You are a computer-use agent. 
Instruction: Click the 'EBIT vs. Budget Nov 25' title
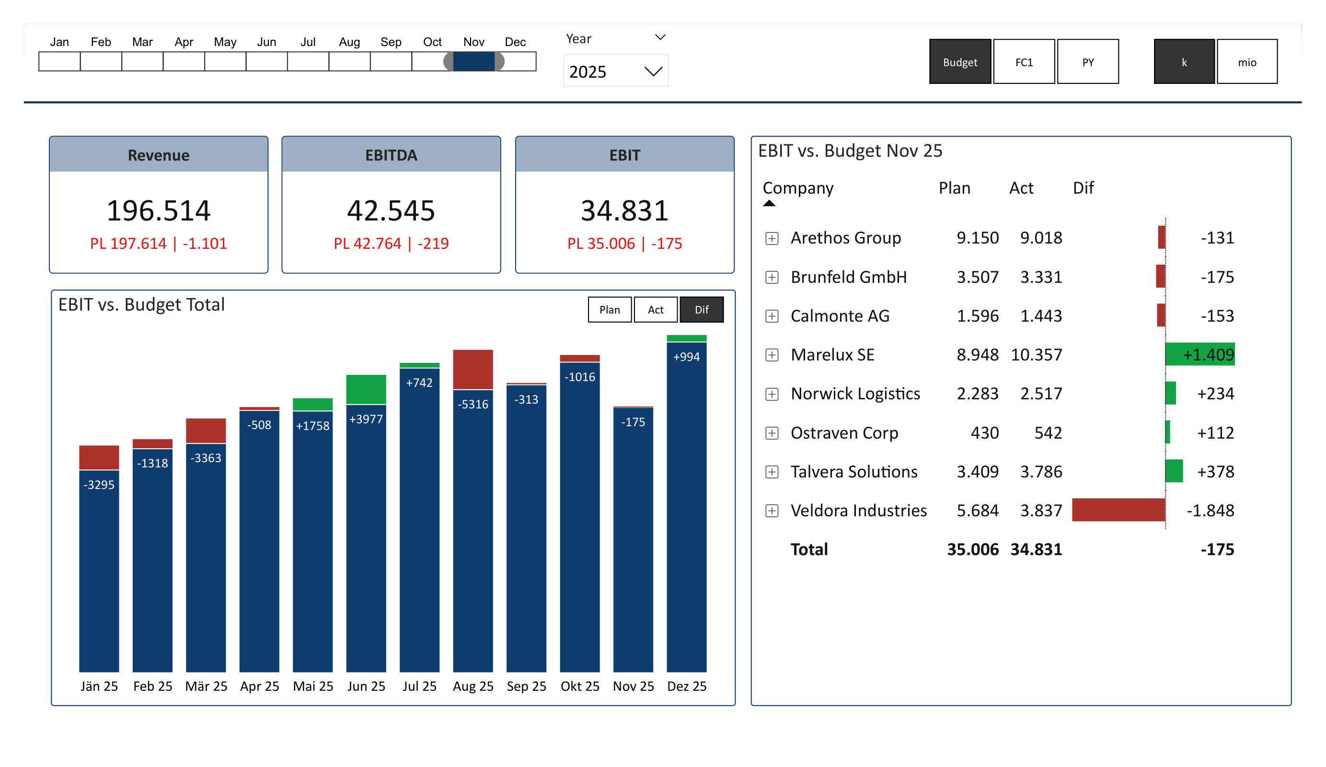tap(850, 151)
